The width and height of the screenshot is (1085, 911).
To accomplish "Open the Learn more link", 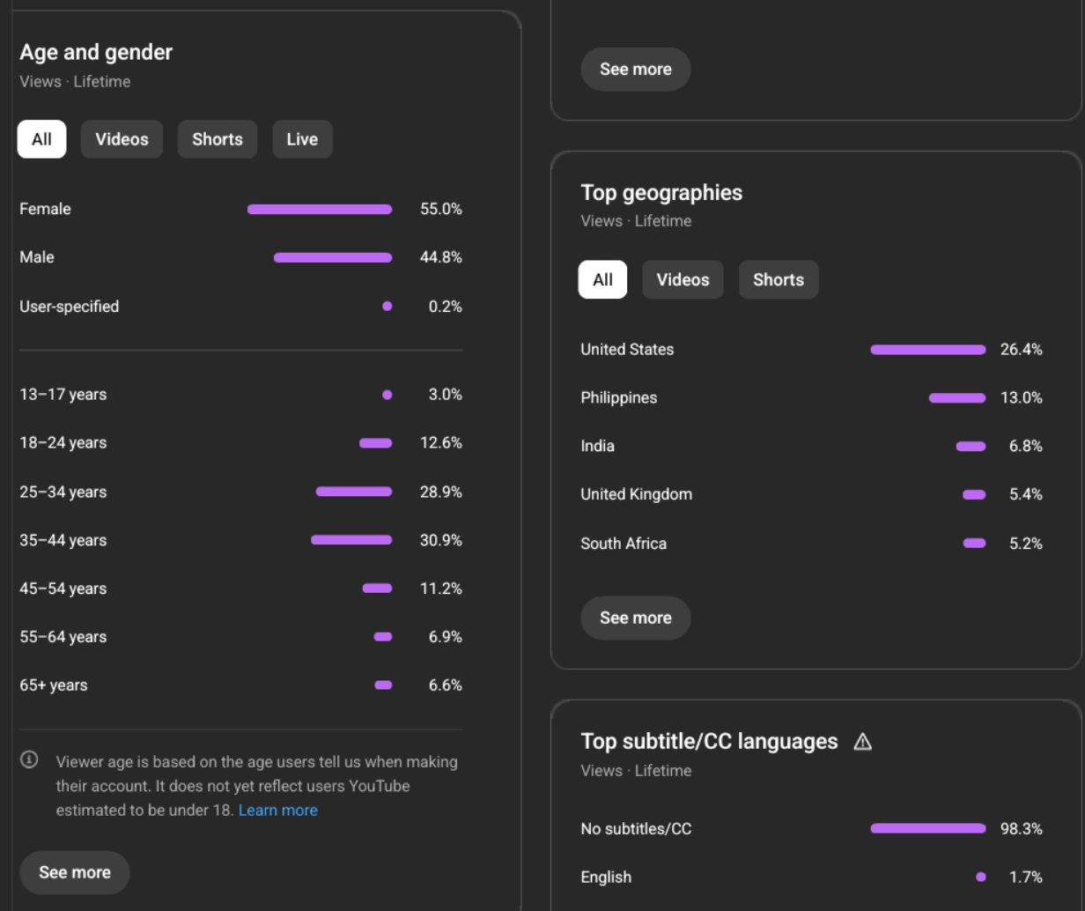I will [277, 811].
